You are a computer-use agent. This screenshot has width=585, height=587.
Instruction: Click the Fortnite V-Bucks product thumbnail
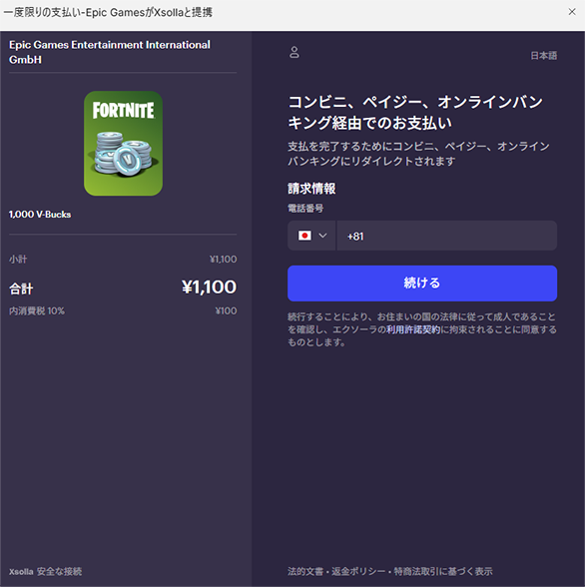(x=123, y=144)
